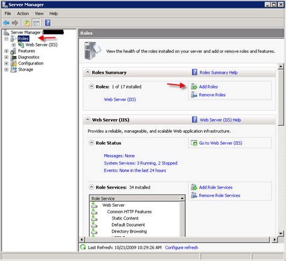The height and width of the screenshot is (261, 286).
Task: Open the View menu
Action: tap(39, 13)
